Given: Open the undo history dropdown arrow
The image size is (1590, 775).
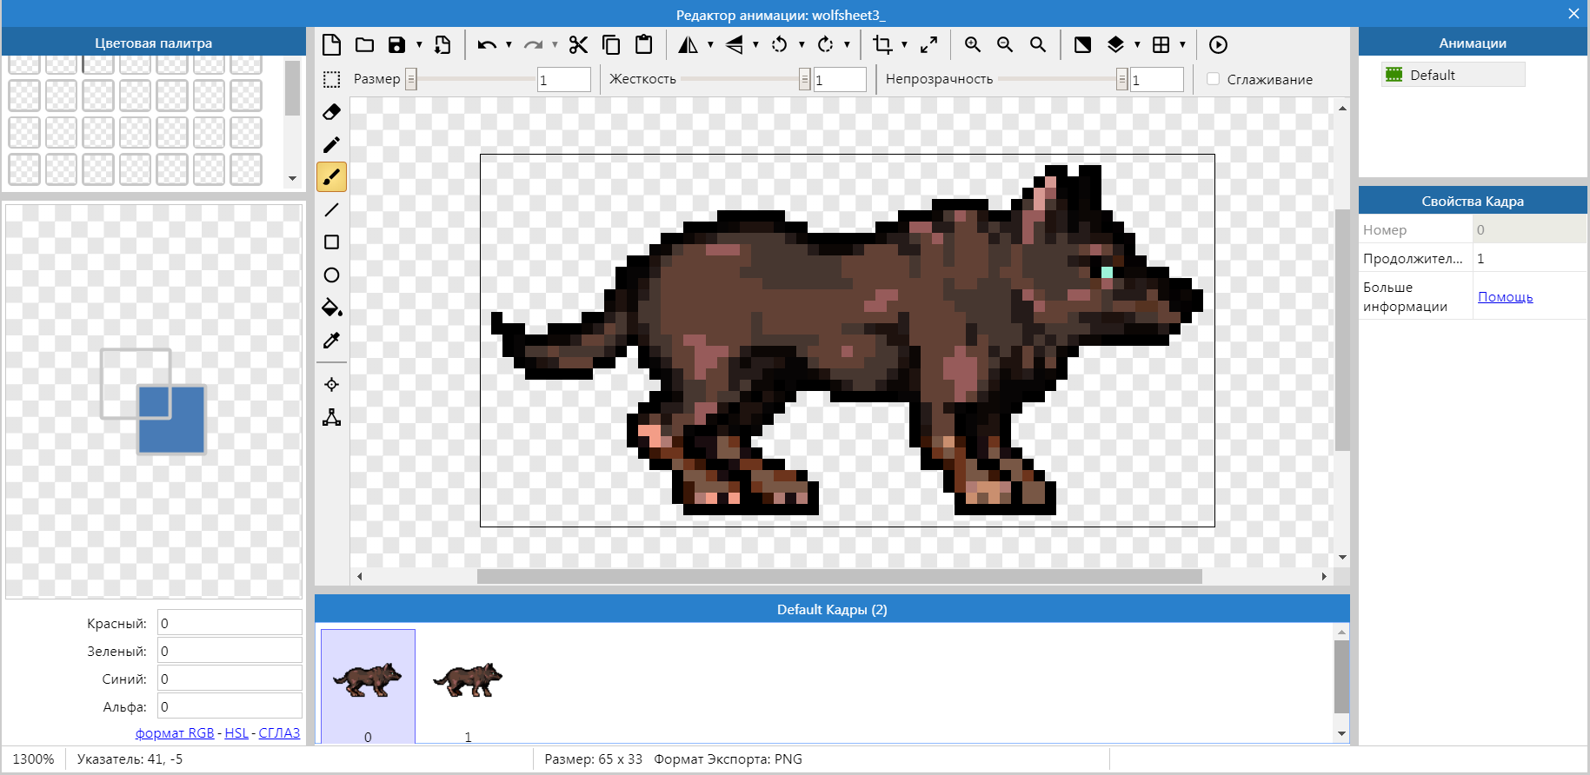Looking at the screenshot, I should [x=509, y=45].
